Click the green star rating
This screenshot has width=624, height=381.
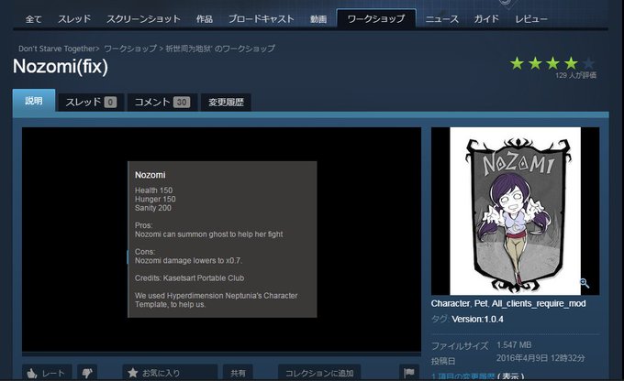point(552,63)
